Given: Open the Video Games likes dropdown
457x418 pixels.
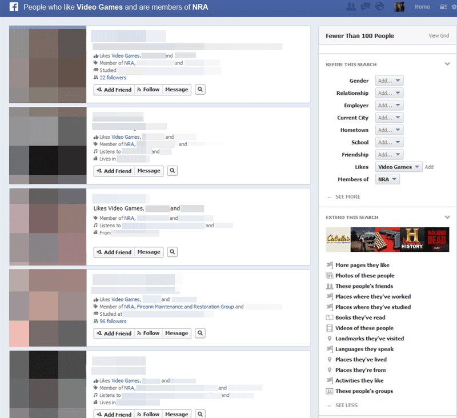Looking at the screenshot, I should point(399,167).
